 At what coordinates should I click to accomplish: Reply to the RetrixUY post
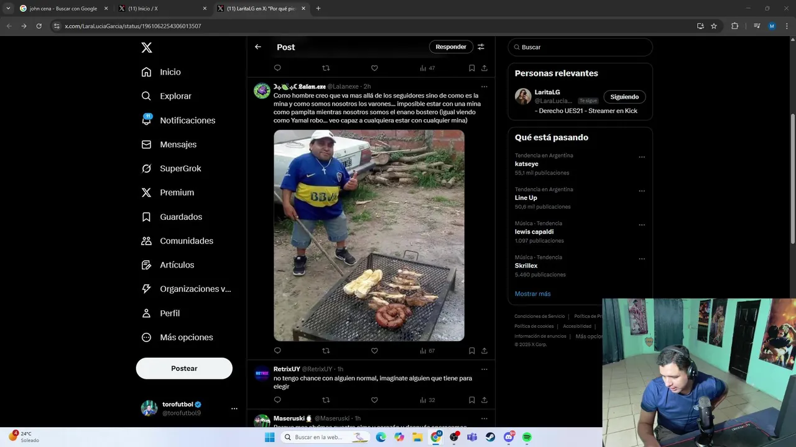(x=277, y=400)
